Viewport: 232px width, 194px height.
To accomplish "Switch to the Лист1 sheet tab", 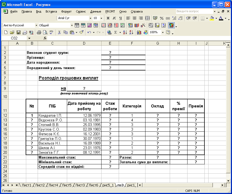I will [x=27, y=185].
